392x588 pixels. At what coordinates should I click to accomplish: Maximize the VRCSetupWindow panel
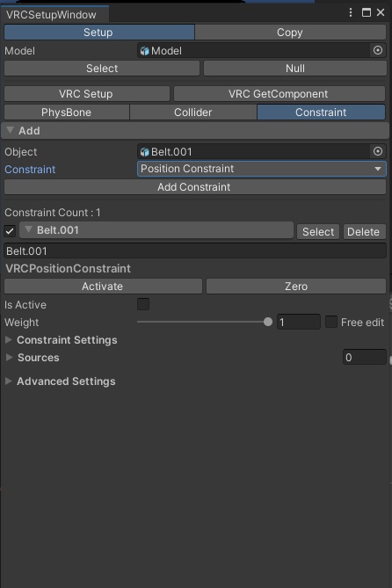pyautogui.click(x=367, y=12)
